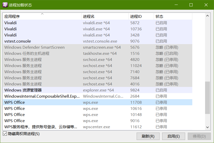The height and width of the screenshot is (143, 214).
Task: Select the svchost row with ID 7684
Action: point(98,78)
